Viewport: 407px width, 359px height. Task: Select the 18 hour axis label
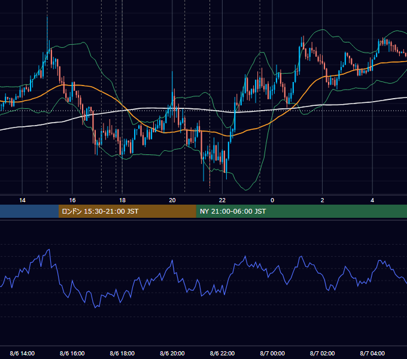[x=122, y=200]
